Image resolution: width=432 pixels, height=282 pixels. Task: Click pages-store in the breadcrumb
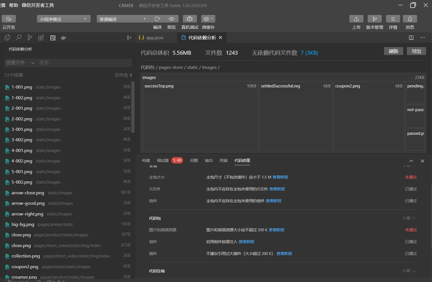click(x=171, y=67)
